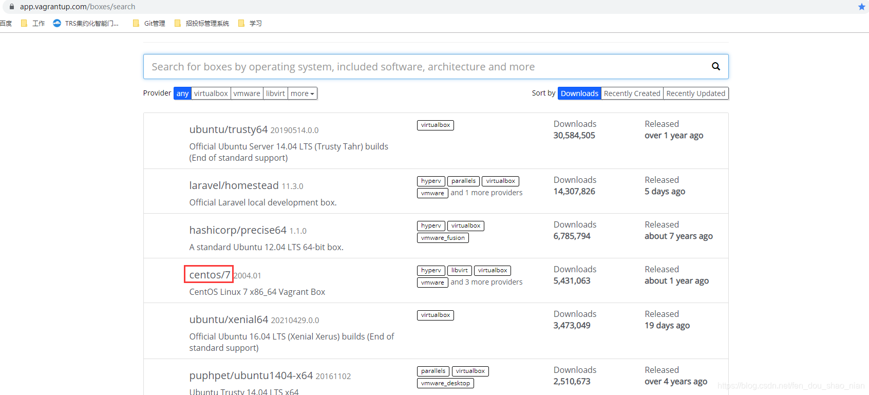Click the search magnifier icon

(x=715, y=66)
